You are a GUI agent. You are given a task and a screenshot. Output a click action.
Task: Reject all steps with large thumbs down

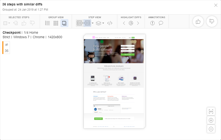click(x=212, y=21)
